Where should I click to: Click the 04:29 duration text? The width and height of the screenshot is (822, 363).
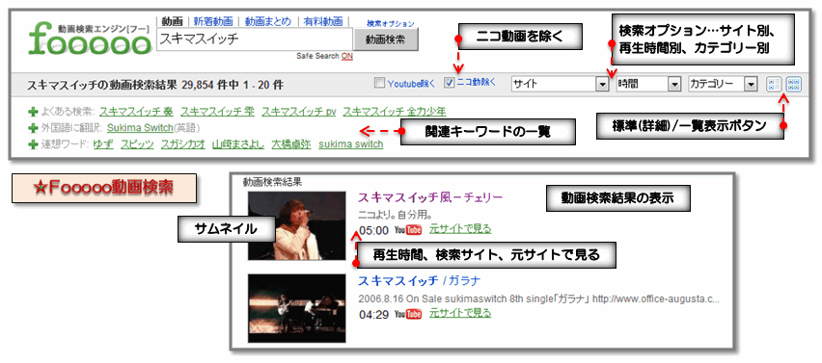tap(373, 315)
